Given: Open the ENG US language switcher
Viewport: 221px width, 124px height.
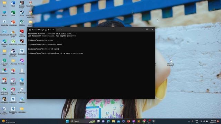Looking at the screenshot, I should point(197,121).
